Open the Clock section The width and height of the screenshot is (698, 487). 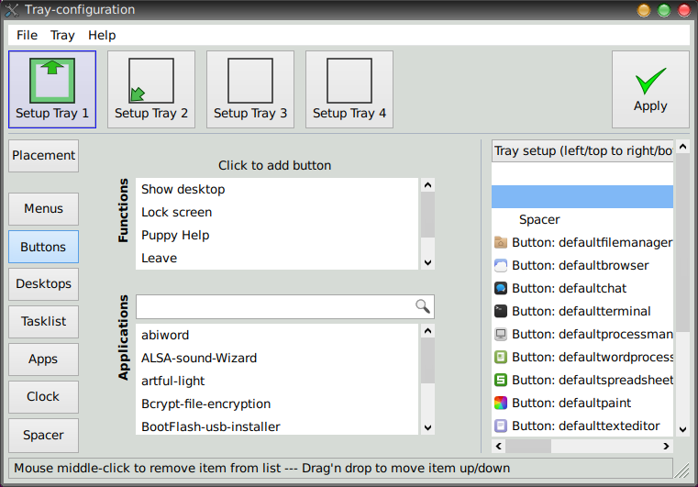point(44,396)
